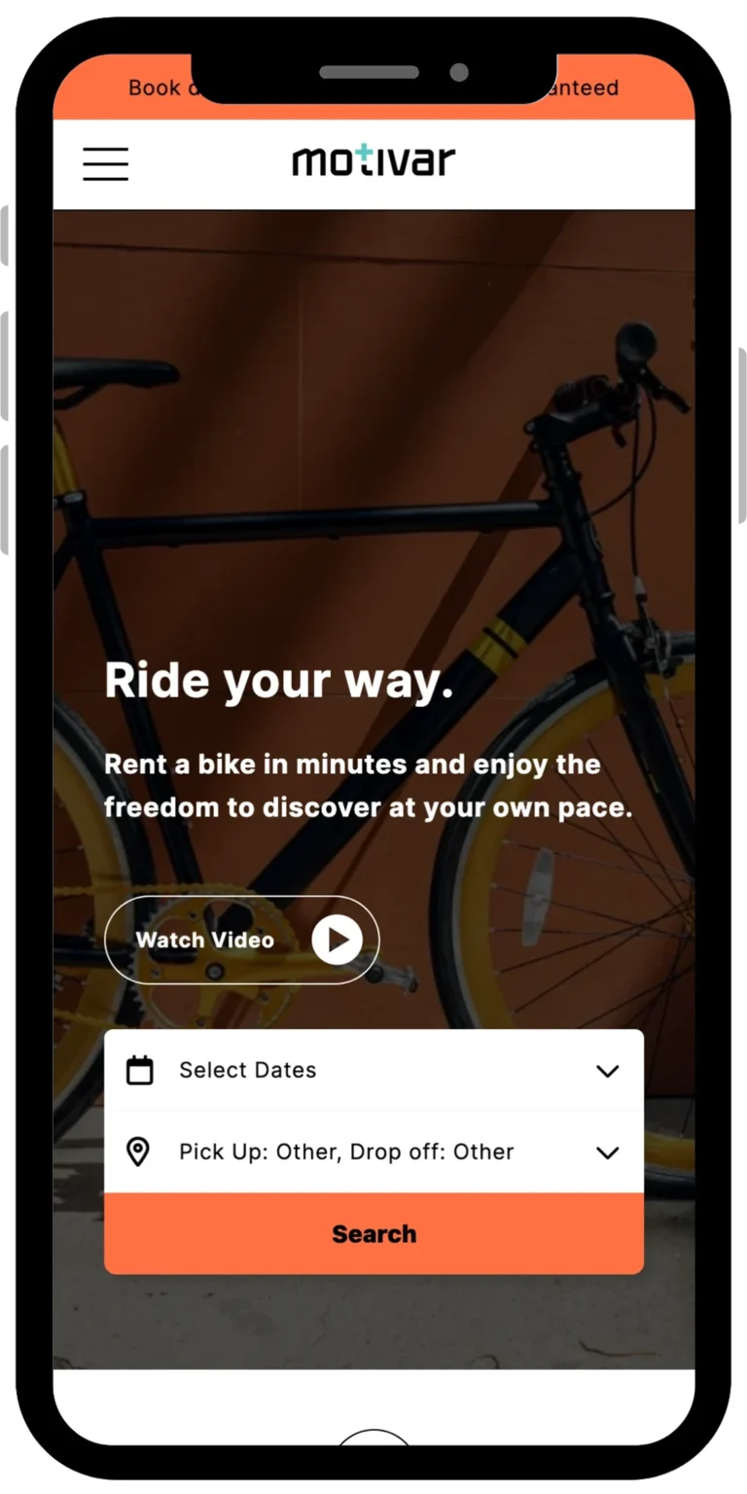Open the hamburger menu
Image resolution: width=747 pixels, height=1494 pixels.
coord(105,163)
